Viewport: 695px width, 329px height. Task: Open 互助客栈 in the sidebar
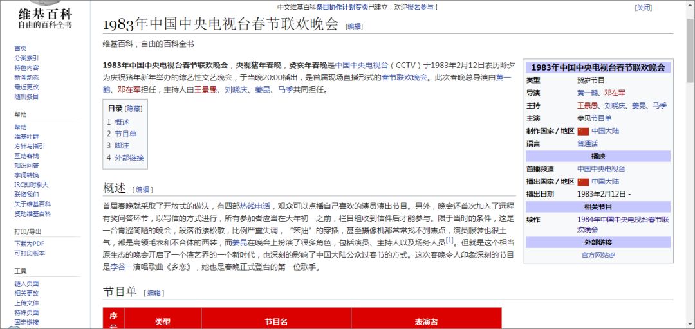point(26,156)
